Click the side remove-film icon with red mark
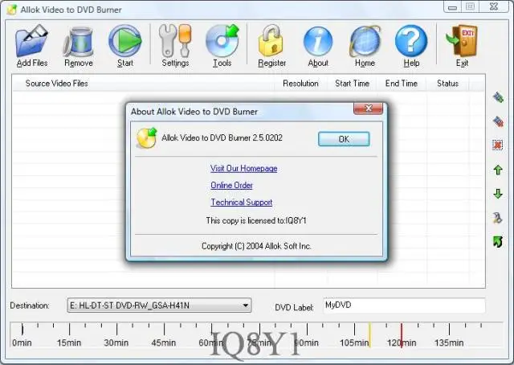 pos(498,121)
